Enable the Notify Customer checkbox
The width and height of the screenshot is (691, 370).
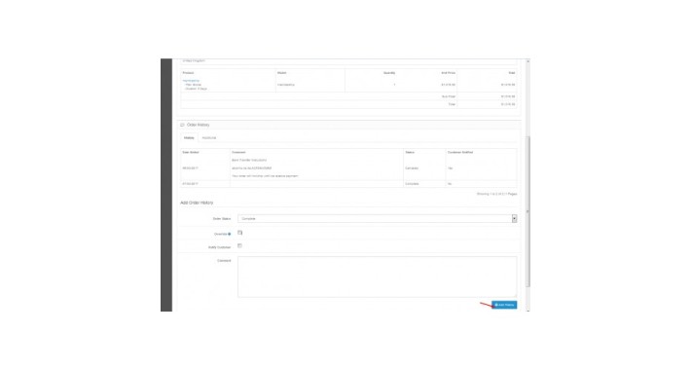click(x=239, y=245)
